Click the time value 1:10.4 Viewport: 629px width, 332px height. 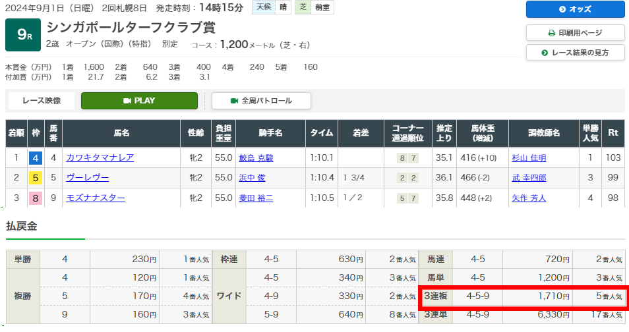point(322,177)
